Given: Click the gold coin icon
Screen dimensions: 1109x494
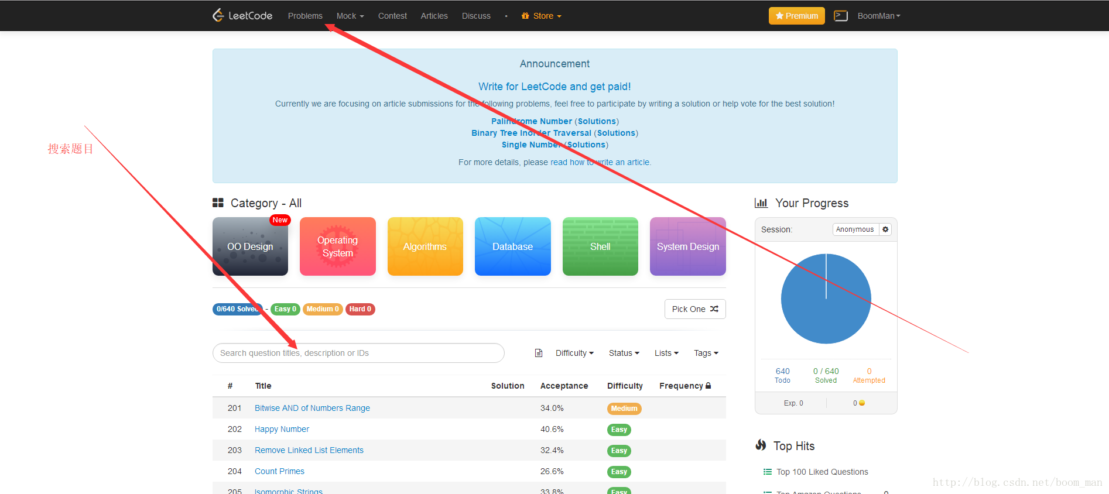Looking at the screenshot, I should pyautogui.click(x=862, y=403).
